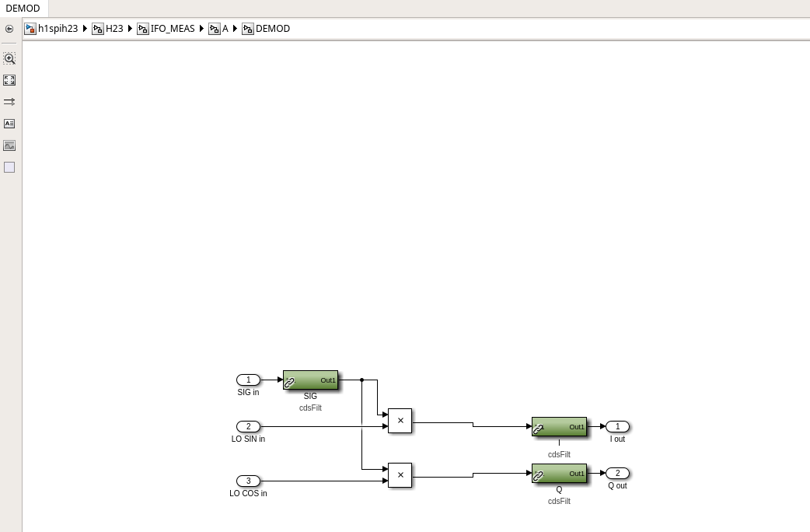Expand dropdown arrow after A
Screen dimensions: 810x532
coord(235,29)
